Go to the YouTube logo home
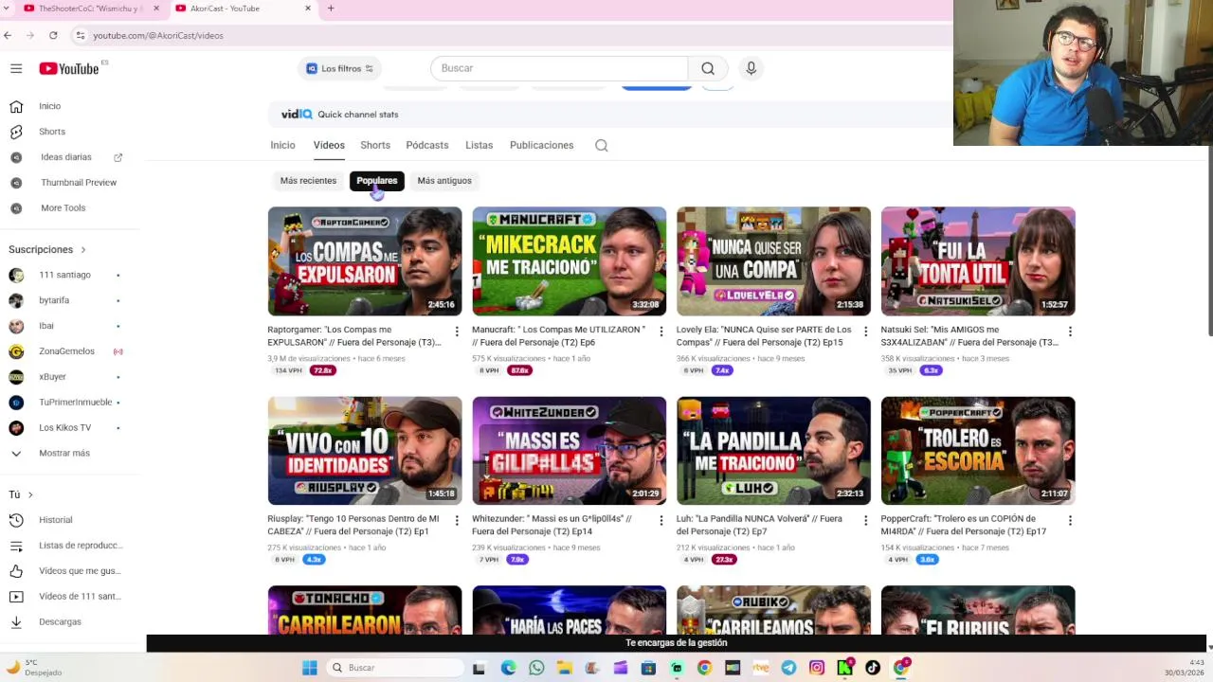This screenshot has height=682, width=1213. pyautogui.click(x=68, y=68)
